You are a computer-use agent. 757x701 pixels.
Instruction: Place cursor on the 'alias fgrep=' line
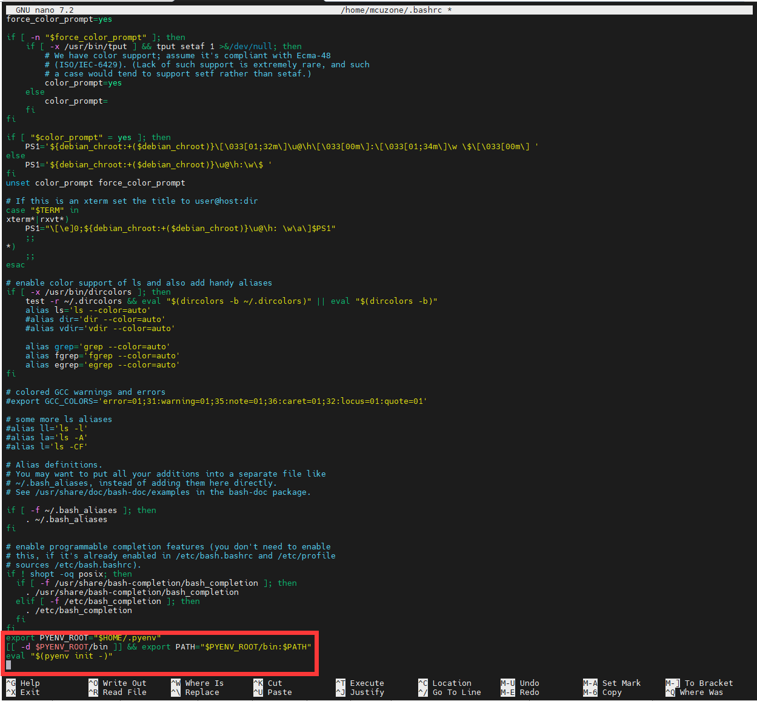(102, 355)
